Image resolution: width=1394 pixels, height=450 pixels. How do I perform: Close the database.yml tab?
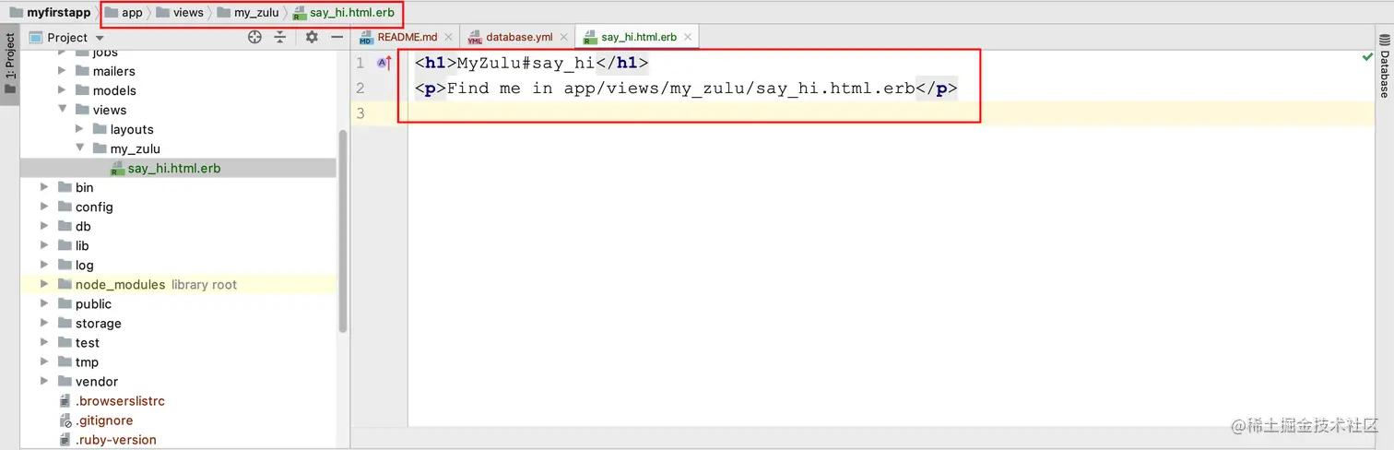(564, 37)
